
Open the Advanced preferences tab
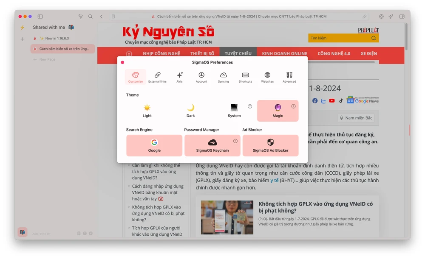[x=289, y=77]
